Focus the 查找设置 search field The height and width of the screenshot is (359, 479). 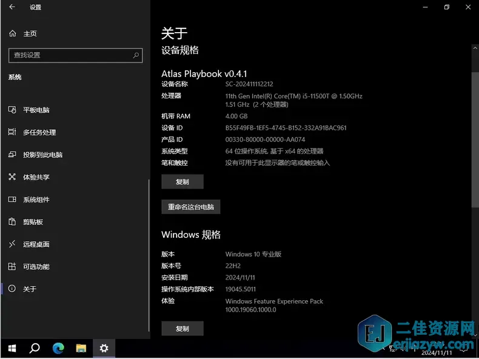[75, 55]
